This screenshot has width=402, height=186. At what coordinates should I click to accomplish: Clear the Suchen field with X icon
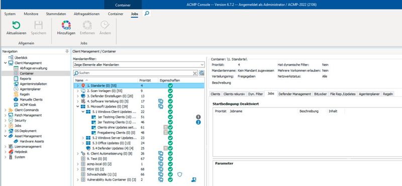(x=195, y=73)
